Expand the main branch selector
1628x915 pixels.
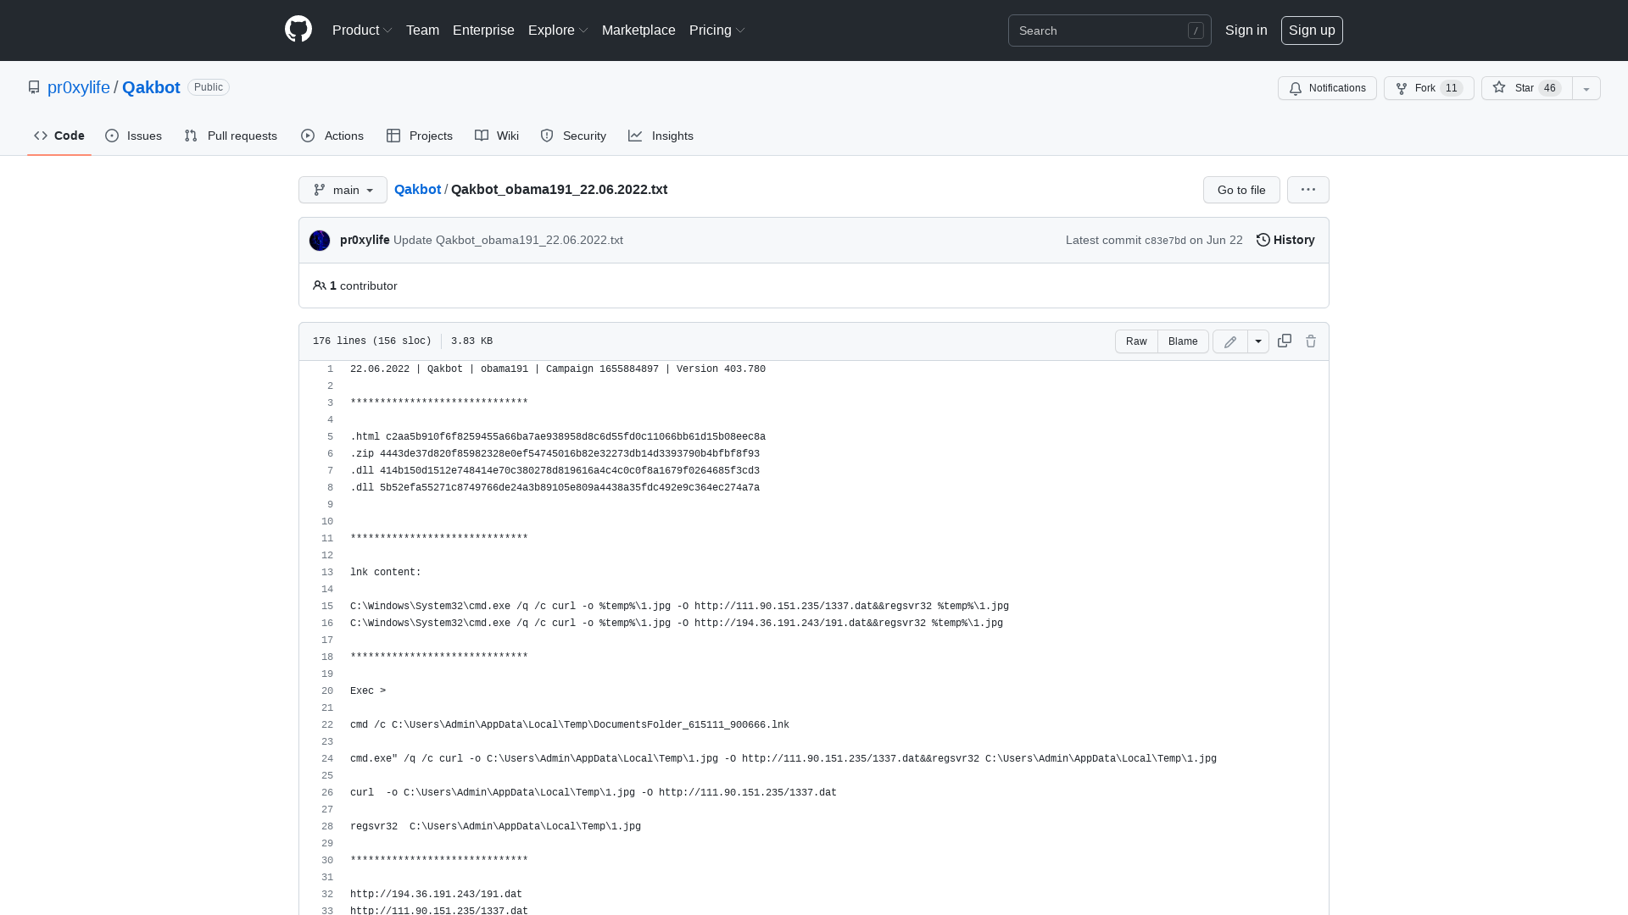click(x=343, y=190)
